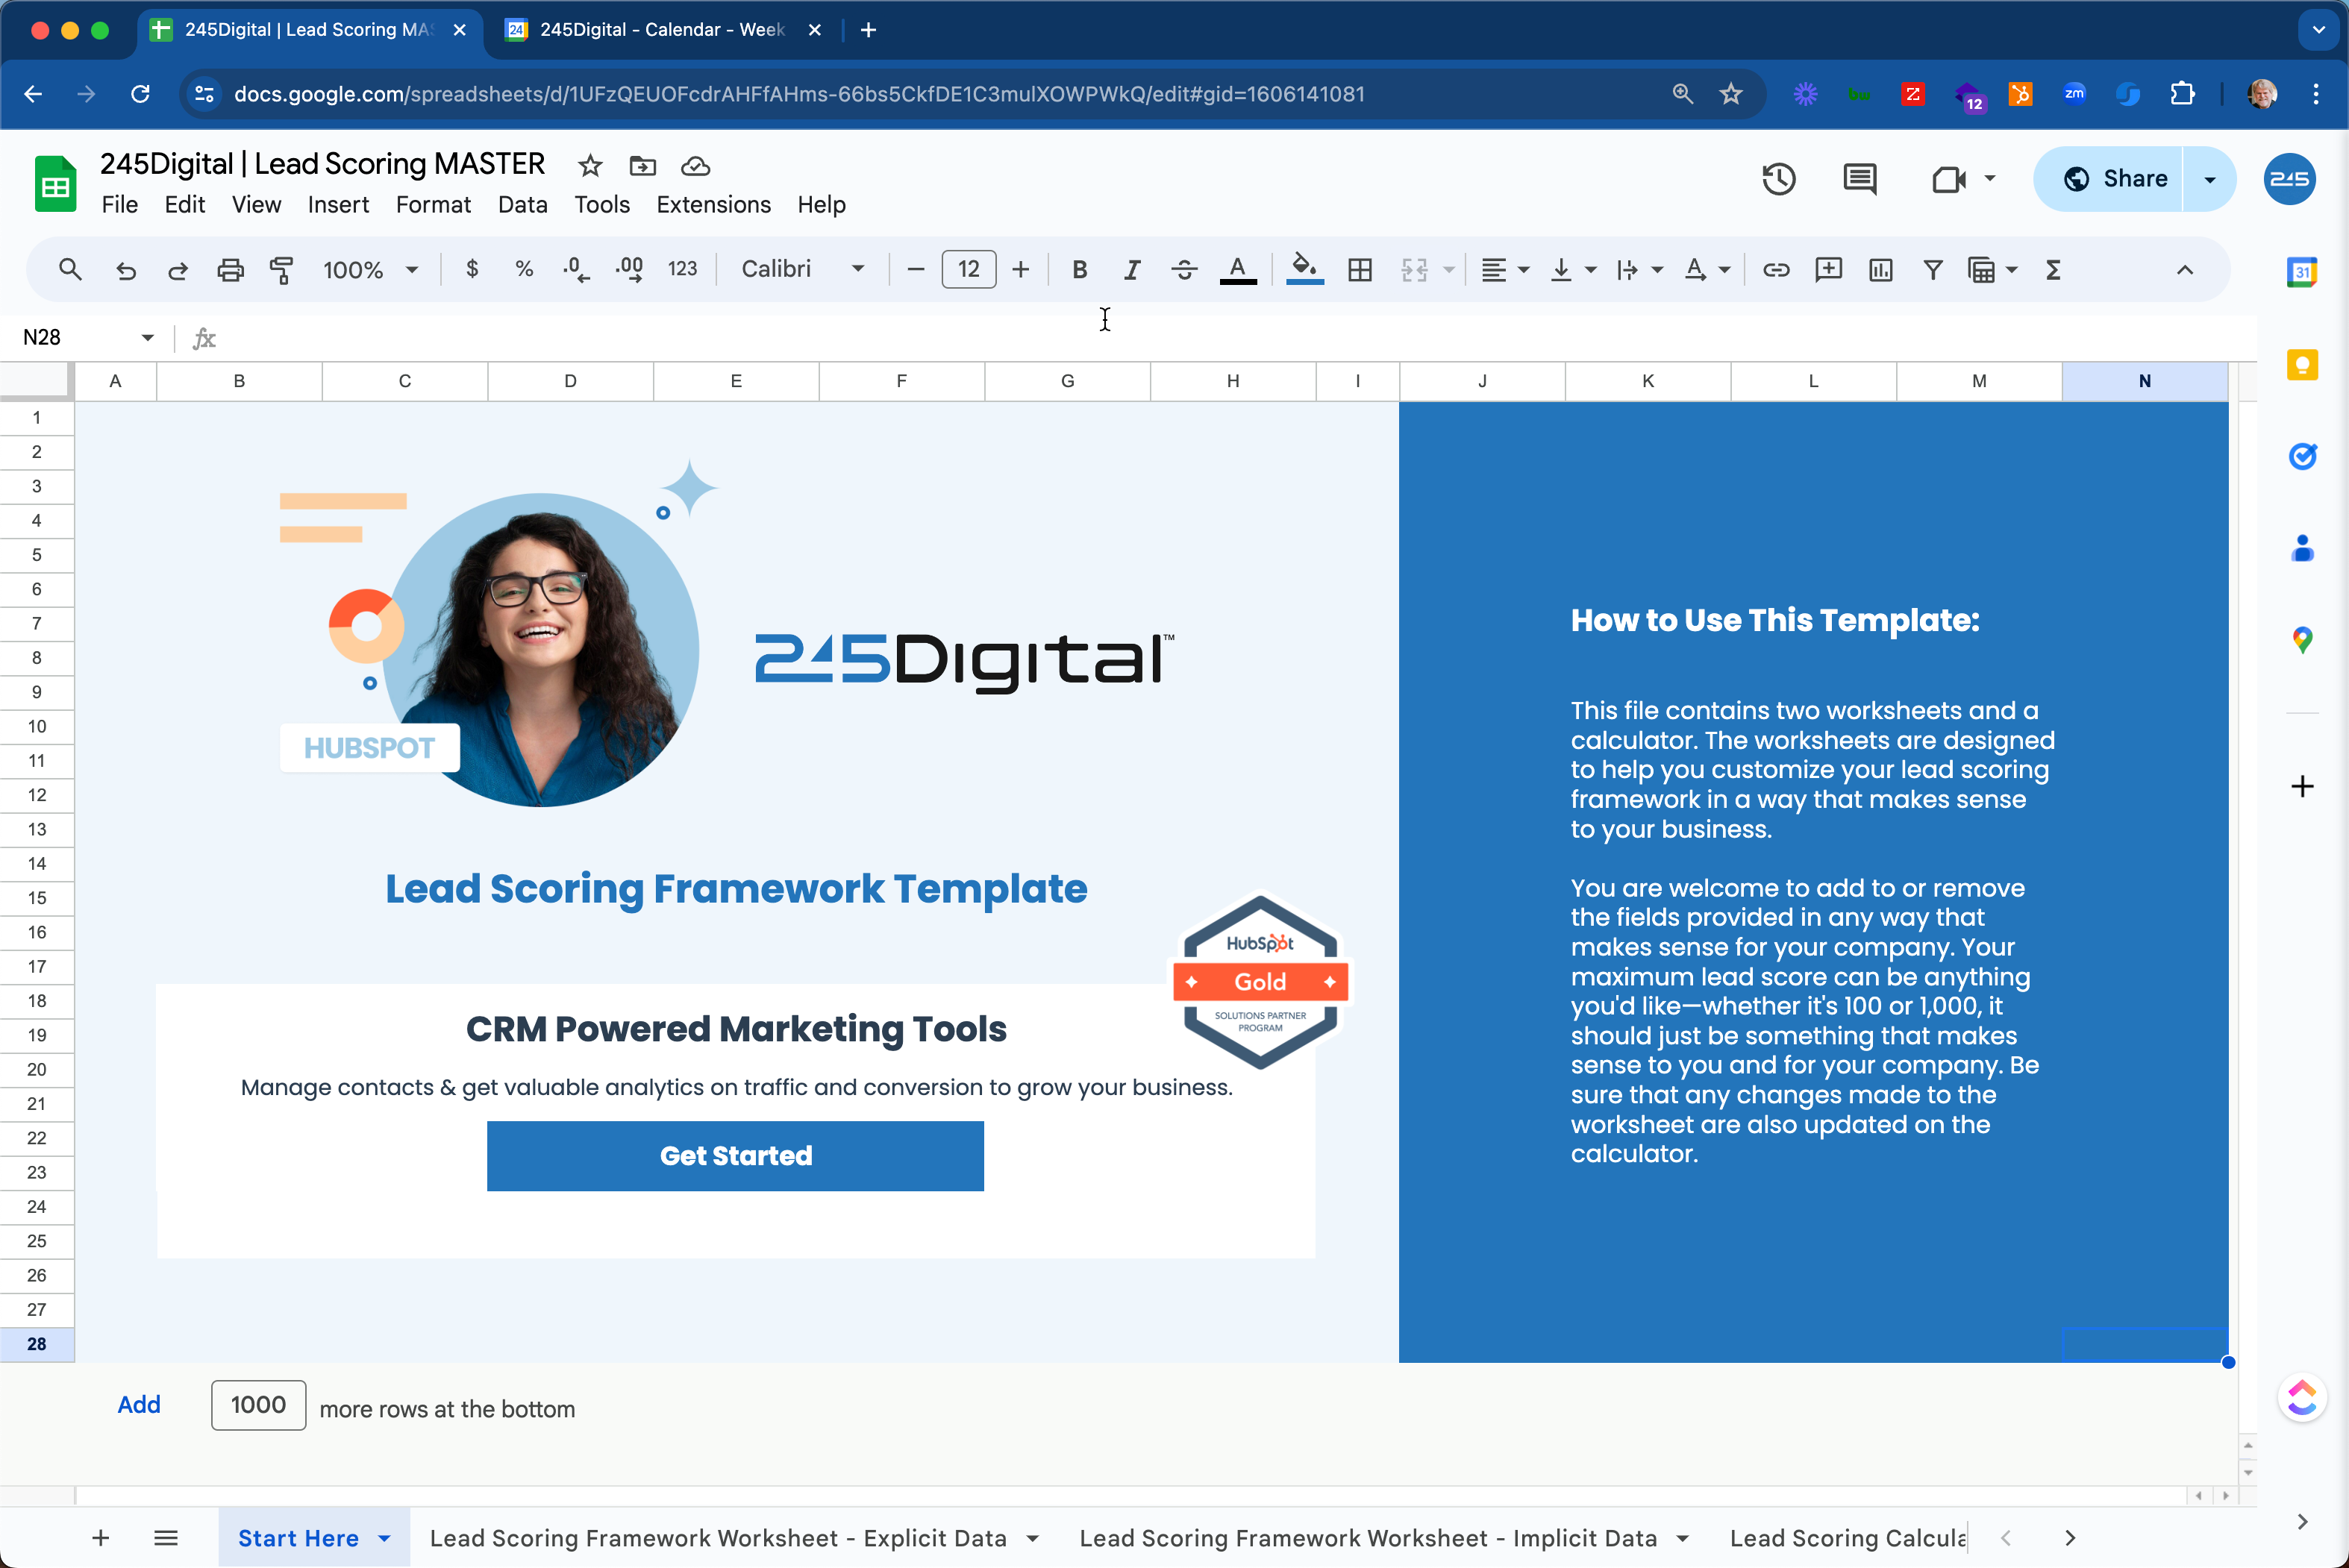Viewport: 2349px width, 1568px height.
Task: Switch to the 245Digital Calendar browser tab
Action: [x=662, y=30]
